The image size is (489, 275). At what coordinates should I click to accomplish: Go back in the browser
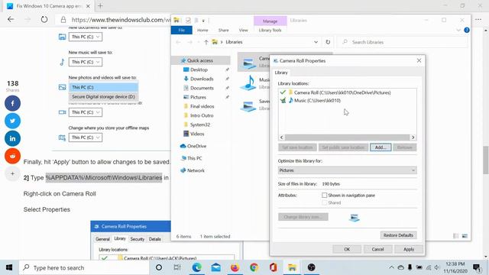coord(11,19)
